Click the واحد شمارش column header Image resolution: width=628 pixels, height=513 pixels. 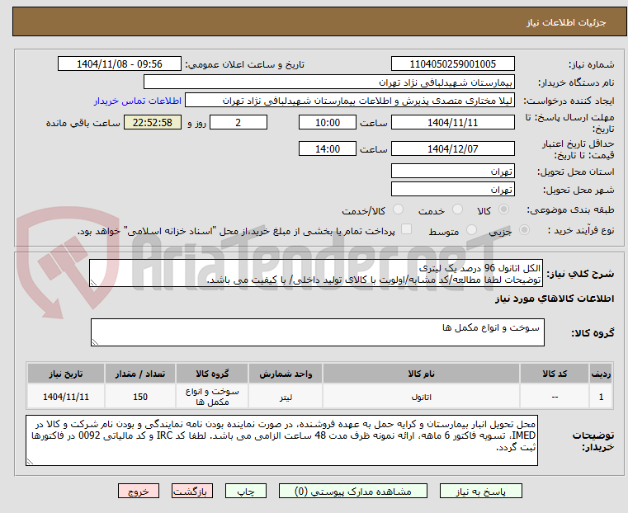[x=286, y=374]
